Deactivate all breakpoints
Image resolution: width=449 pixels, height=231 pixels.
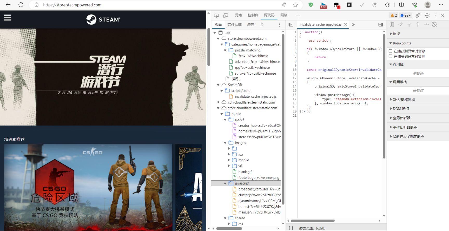tap(434, 24)
